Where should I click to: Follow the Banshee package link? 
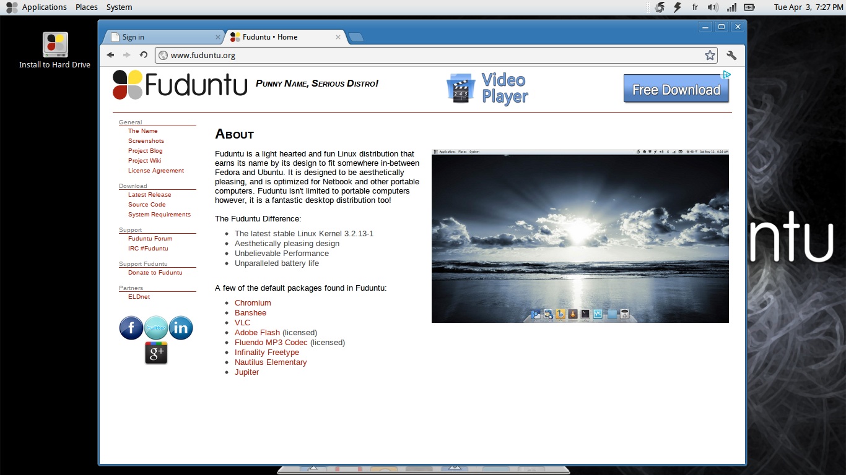[250, 313]
